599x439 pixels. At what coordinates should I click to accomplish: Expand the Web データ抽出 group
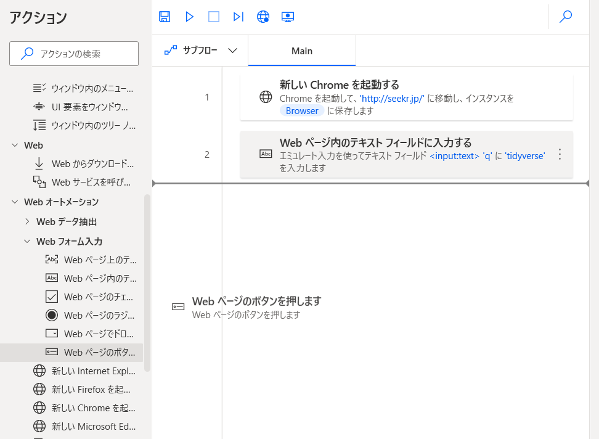coord(27,221)
